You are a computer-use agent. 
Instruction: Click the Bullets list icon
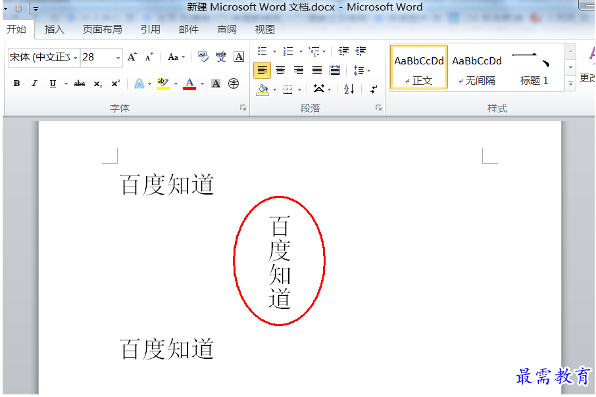[x=262, y=51]
